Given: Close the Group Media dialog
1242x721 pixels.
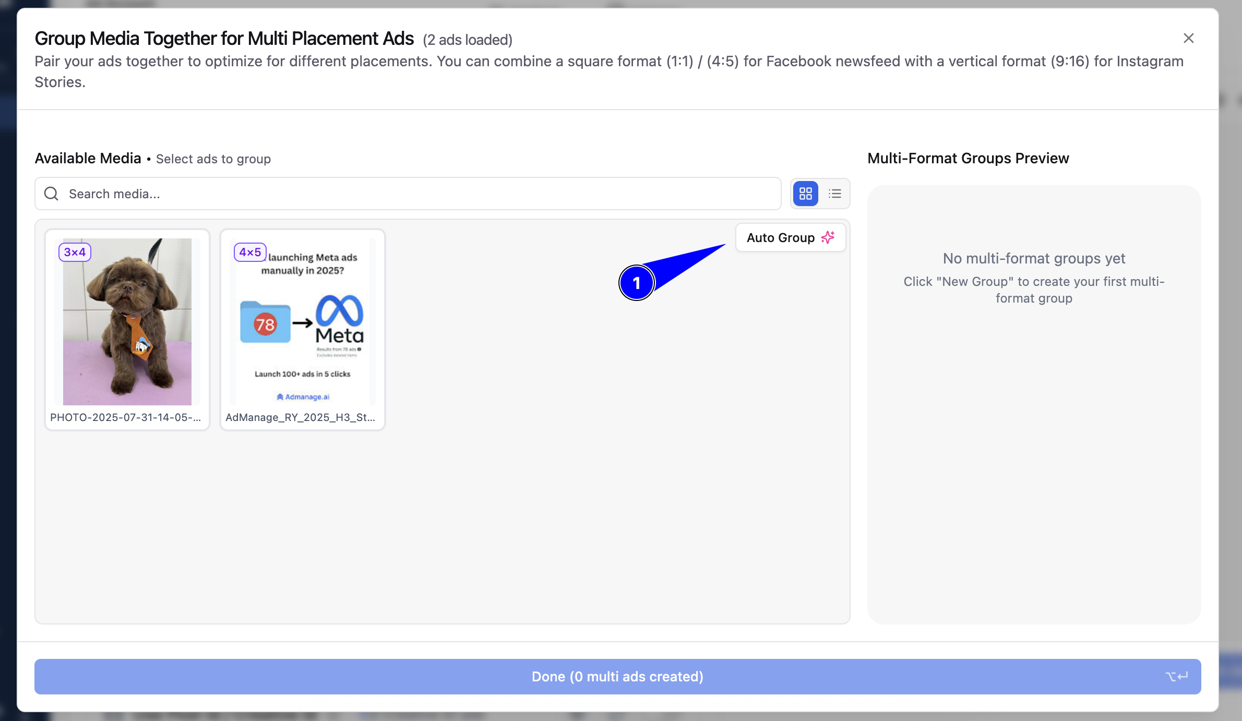Looking at the screenshot, I should tap(1188, 38).
